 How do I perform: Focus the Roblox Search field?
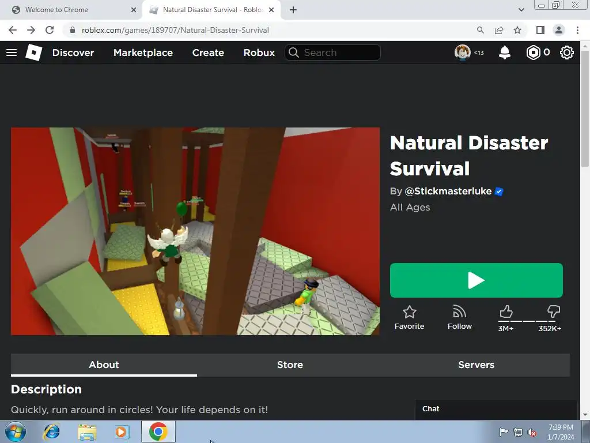tap(332, 52)
